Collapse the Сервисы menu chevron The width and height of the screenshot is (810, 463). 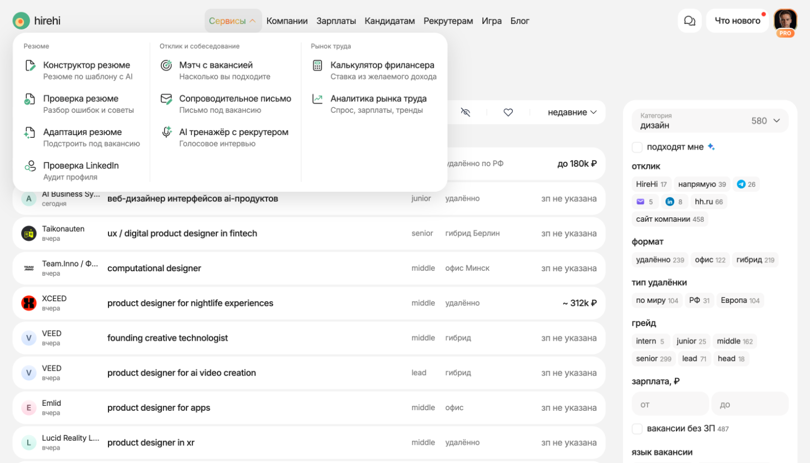253,21
